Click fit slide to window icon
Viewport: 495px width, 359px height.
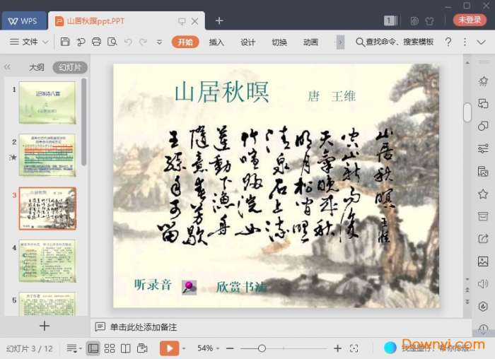coord(354,348)
